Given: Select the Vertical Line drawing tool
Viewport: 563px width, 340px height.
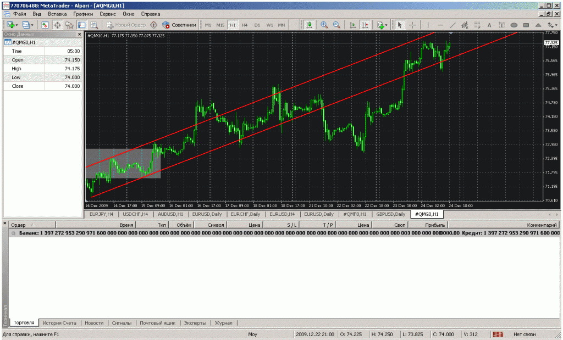Looking at the screenshot, I should tap(428, 25).
